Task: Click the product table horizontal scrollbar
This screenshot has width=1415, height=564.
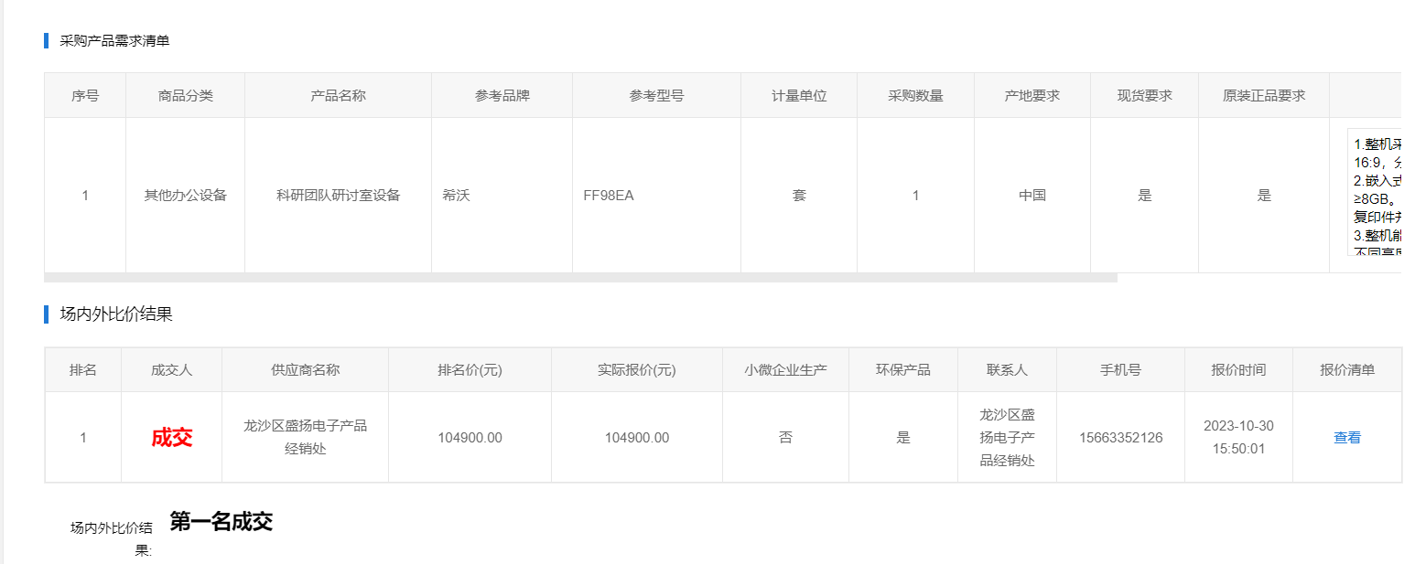Action: [x=580, y=277]
